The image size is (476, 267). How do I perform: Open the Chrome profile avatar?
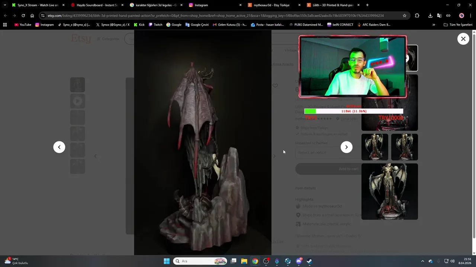461,16
